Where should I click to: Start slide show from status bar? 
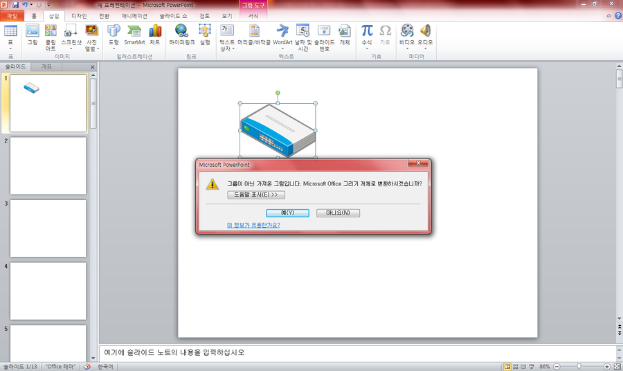(531, 366)
